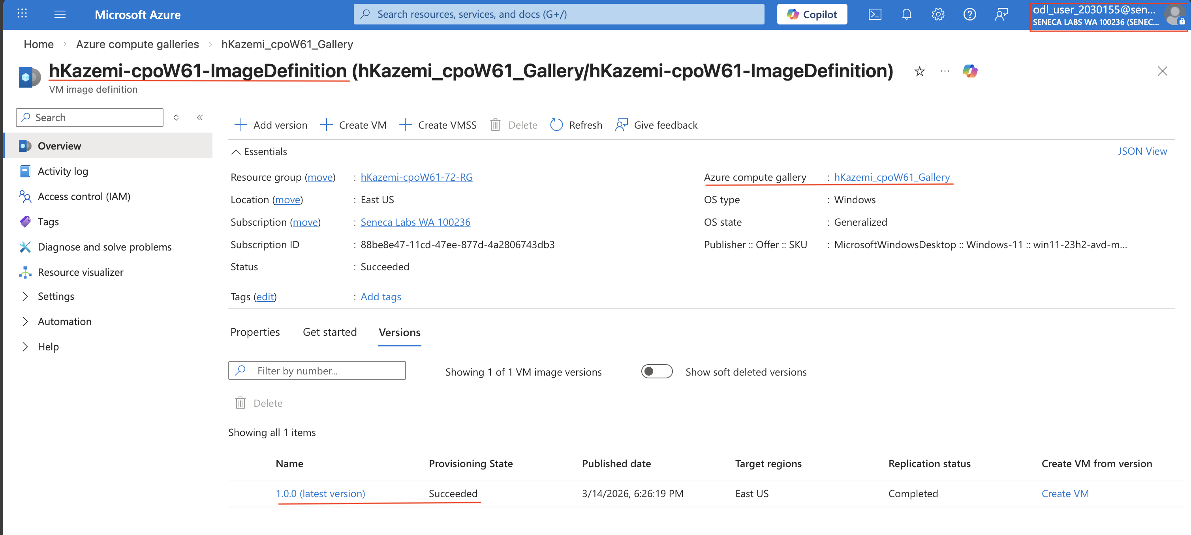The height and width of the screenshot is (535, 1191).
Task: Click the Provisioning State column header
Action: (x=470, y=463)
